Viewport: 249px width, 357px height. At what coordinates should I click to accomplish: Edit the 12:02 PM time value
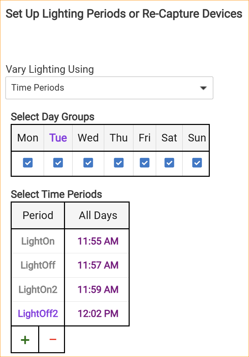tap(98, 313)
